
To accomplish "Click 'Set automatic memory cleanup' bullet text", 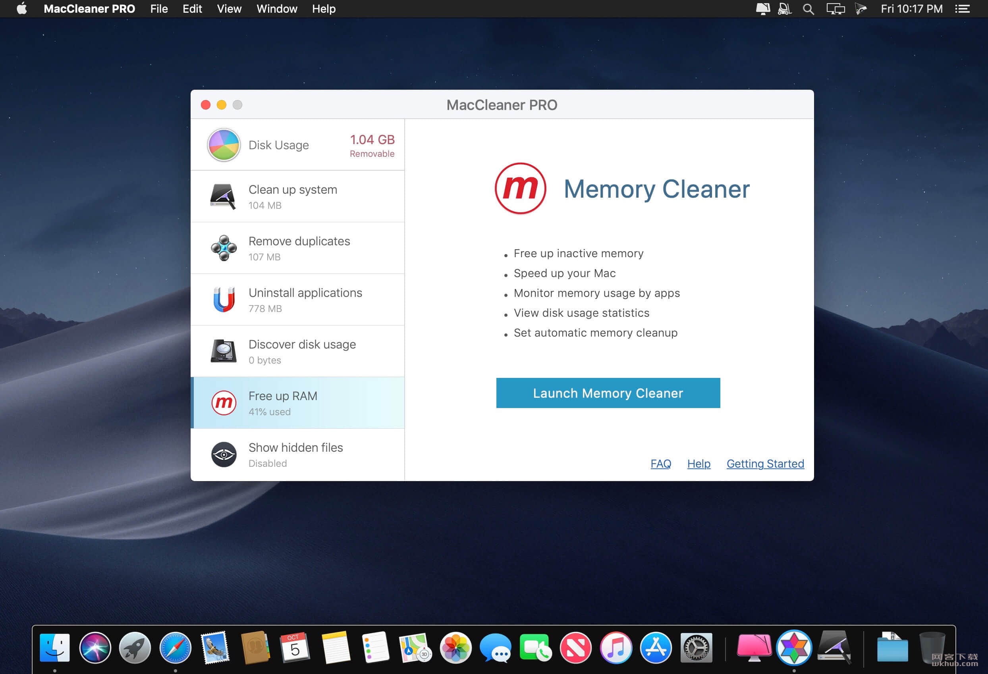I will [x=595, y=333].
